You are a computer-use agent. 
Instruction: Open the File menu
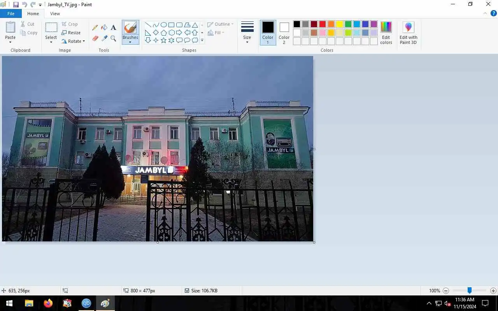tap(11, 14)
